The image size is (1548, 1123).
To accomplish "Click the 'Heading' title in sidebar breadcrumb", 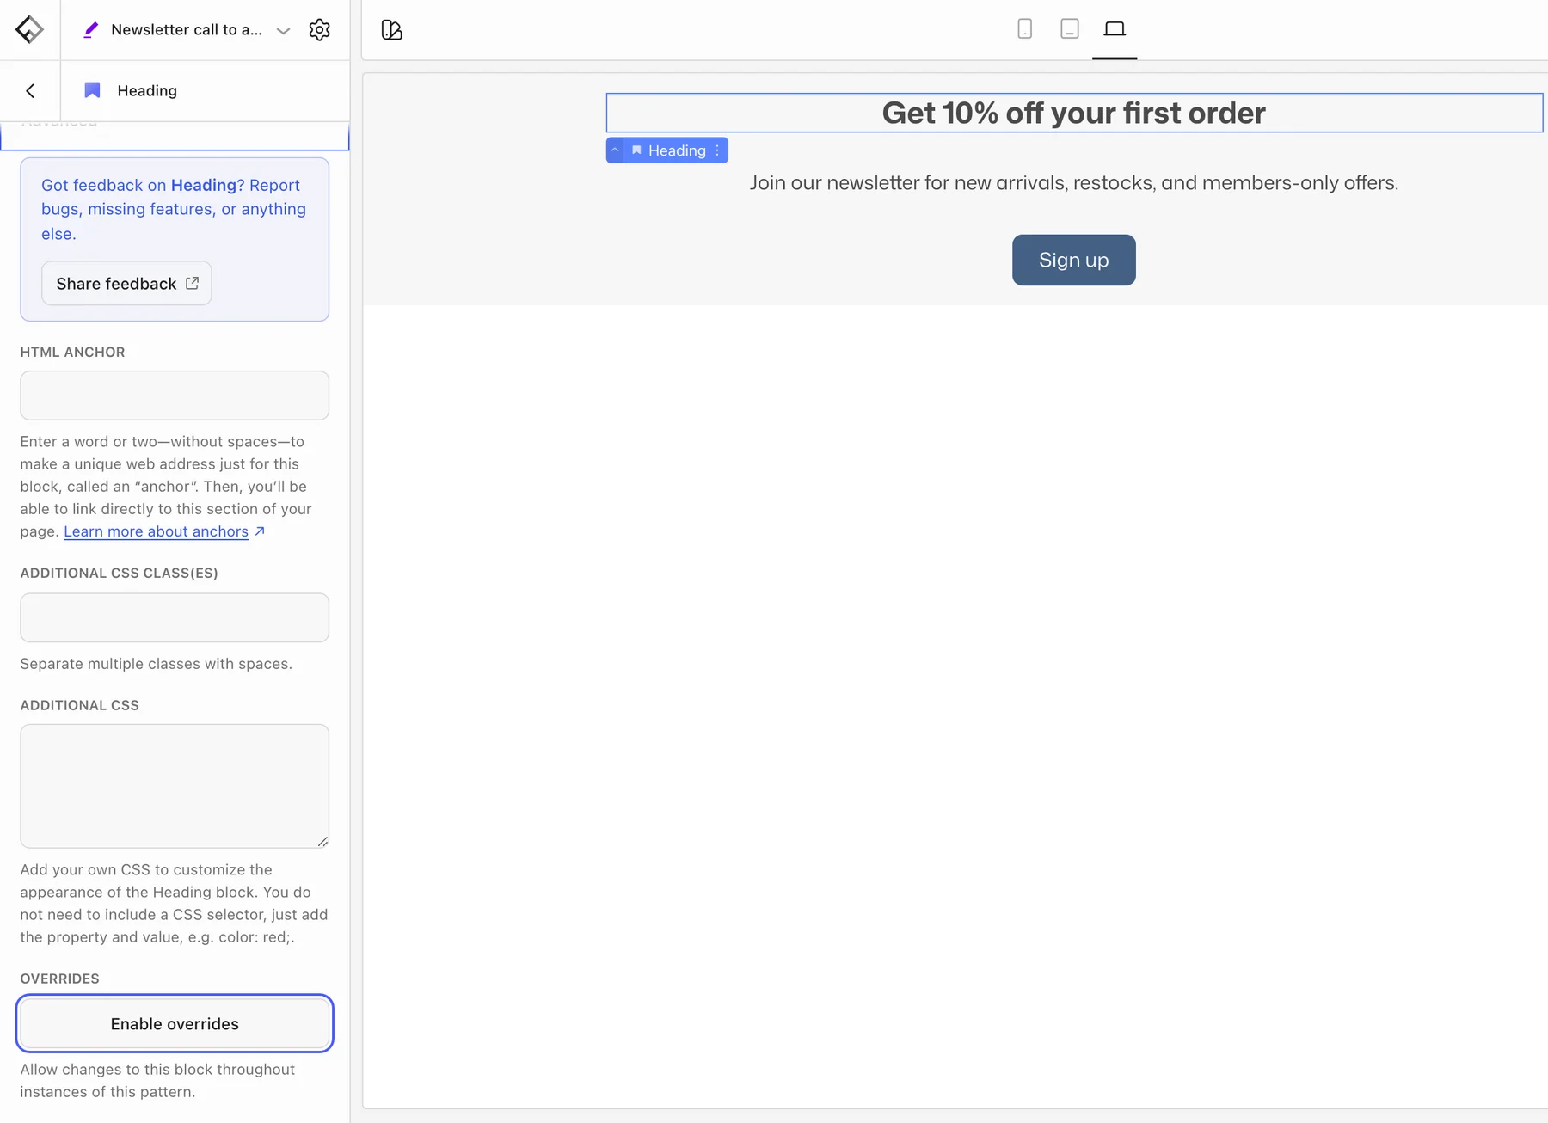I will 147,90.
